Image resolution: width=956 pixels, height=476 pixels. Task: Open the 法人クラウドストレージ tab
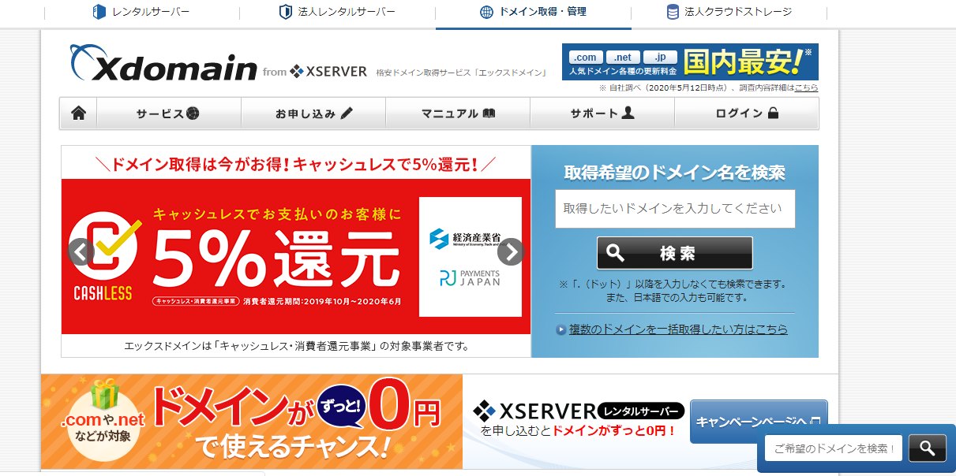(729, 12)
